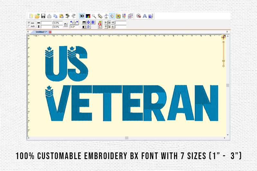Select the mm unit radio button
The width and height of the screenshot is (257, 171).
[x=29, y=23]
